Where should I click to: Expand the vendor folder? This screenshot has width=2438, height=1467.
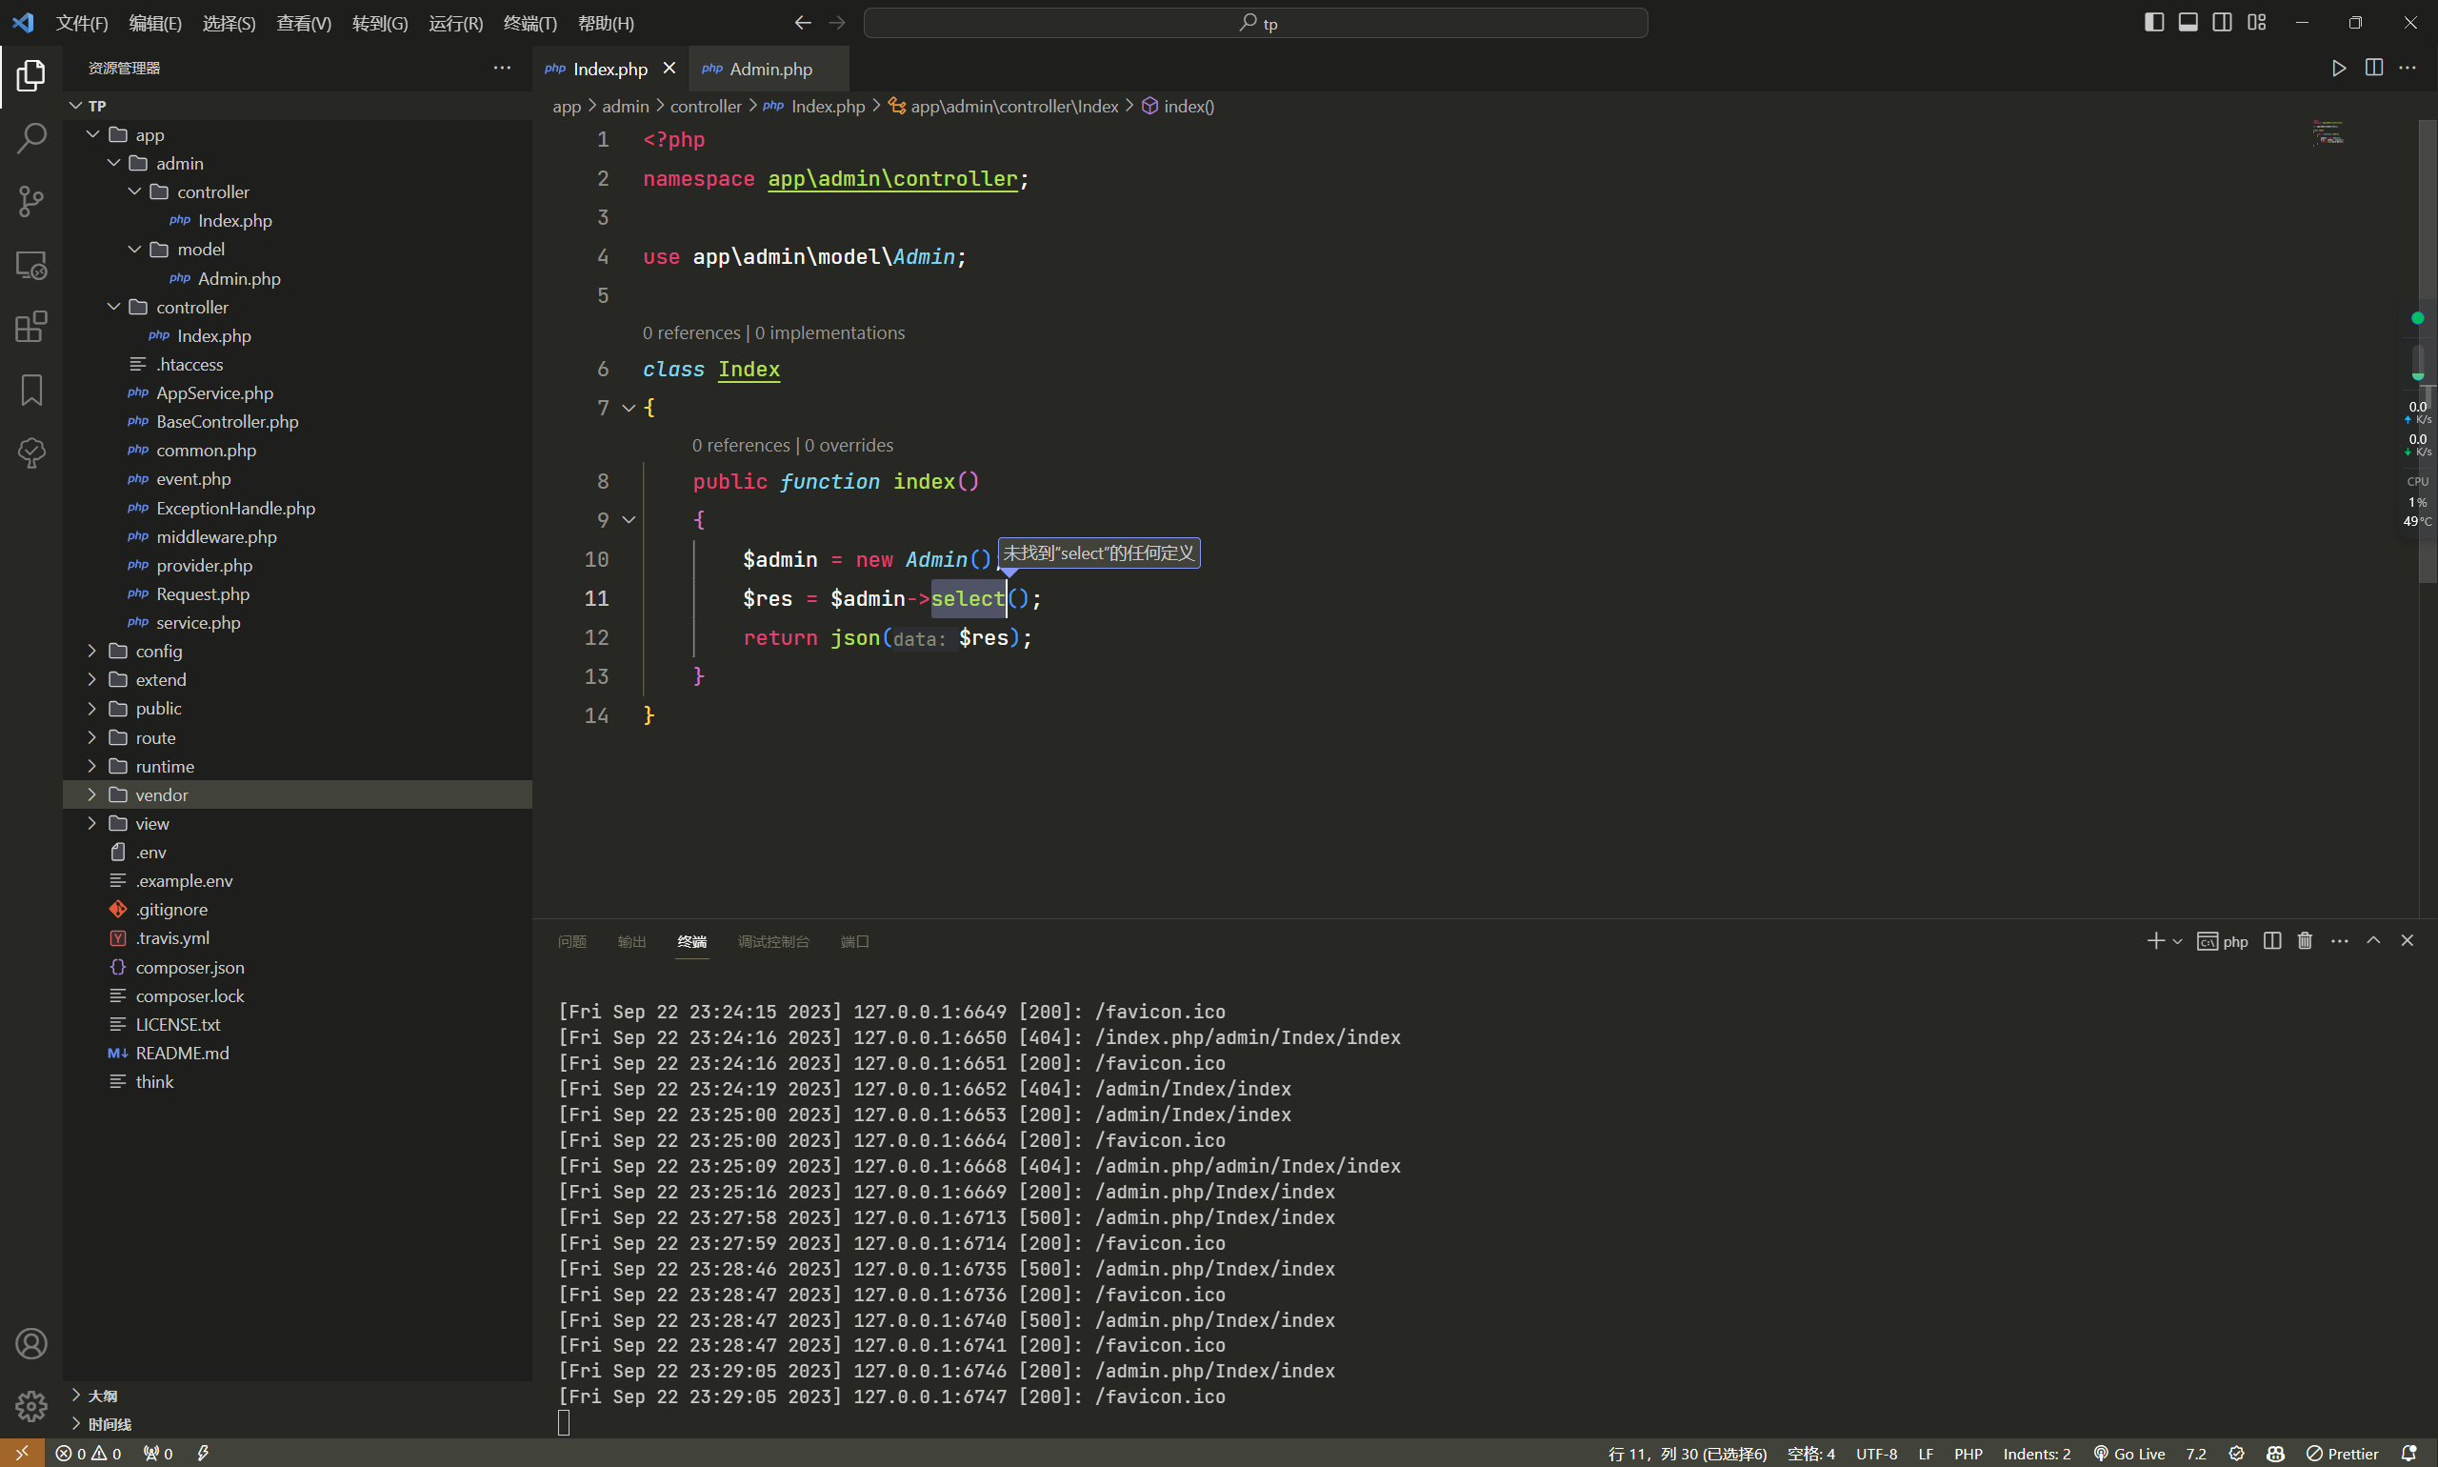tap(161, 794)
